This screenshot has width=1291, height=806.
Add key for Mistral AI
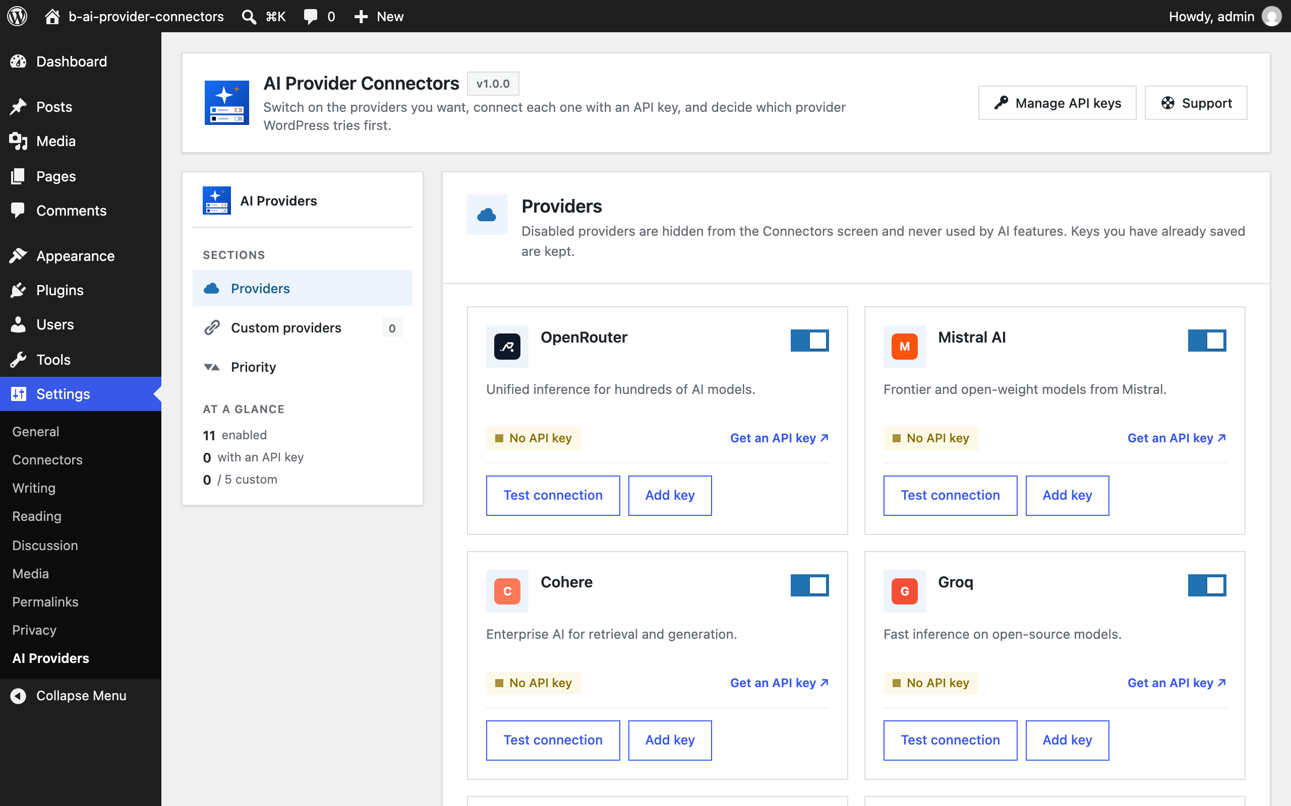pyautogui.click(x=1067, y=495)
